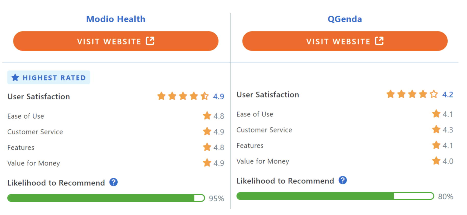Visit the QGenda website
Screen dimensions: 467x215
(345, 41)
